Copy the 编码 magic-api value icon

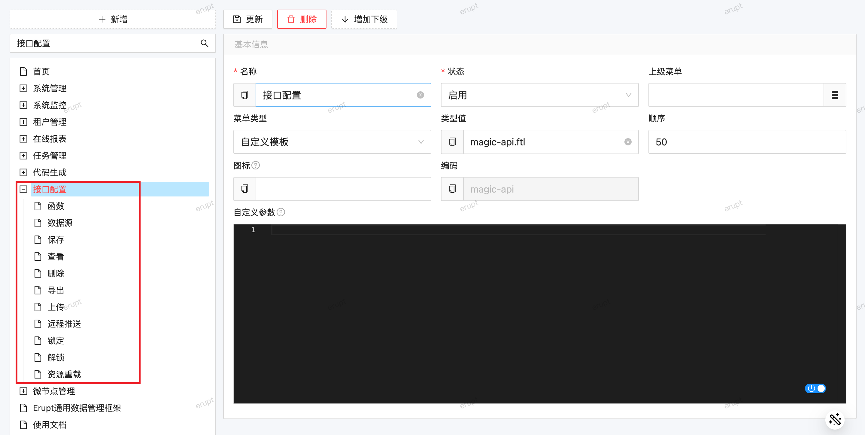(x=452, y=189)
